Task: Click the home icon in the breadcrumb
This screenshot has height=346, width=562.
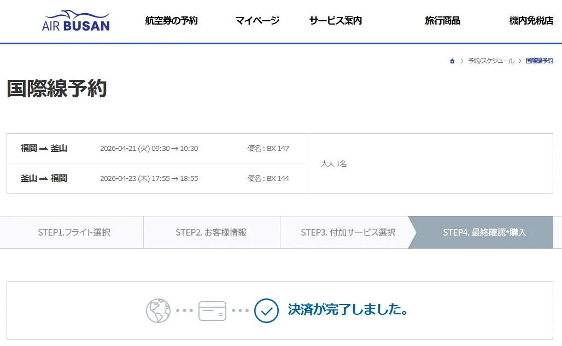Action: (x=452, y=61)
